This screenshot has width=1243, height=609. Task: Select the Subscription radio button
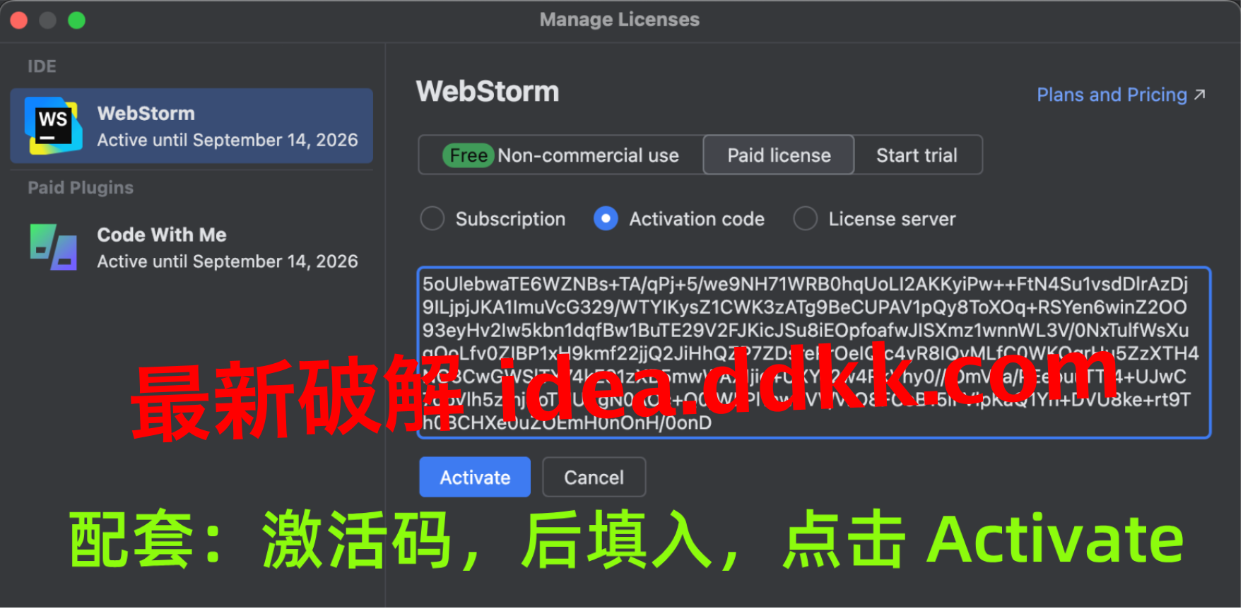[432, 219]
